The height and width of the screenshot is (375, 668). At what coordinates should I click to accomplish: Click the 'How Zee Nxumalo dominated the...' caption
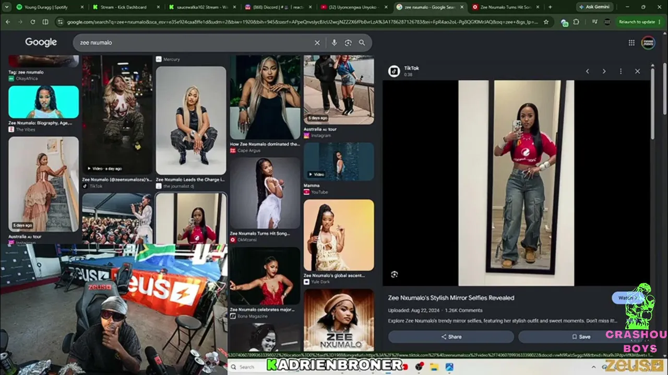pyautogui.click(x=265, y=144)
